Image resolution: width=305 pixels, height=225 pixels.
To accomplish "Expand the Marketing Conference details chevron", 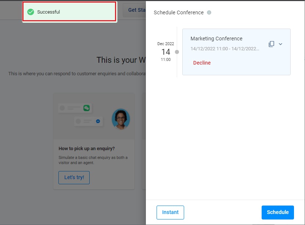I will coord(280,44).
